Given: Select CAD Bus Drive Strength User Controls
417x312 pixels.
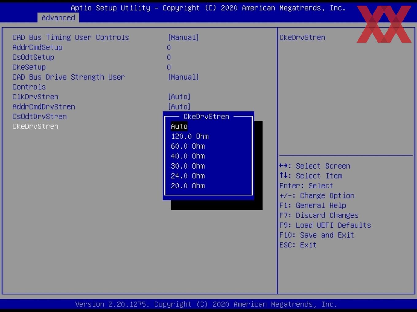Looking at the screenshot, I should pyautogui.click(x=69, y=82).
